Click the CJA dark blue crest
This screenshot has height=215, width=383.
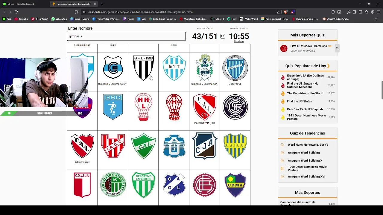[204, 146]
